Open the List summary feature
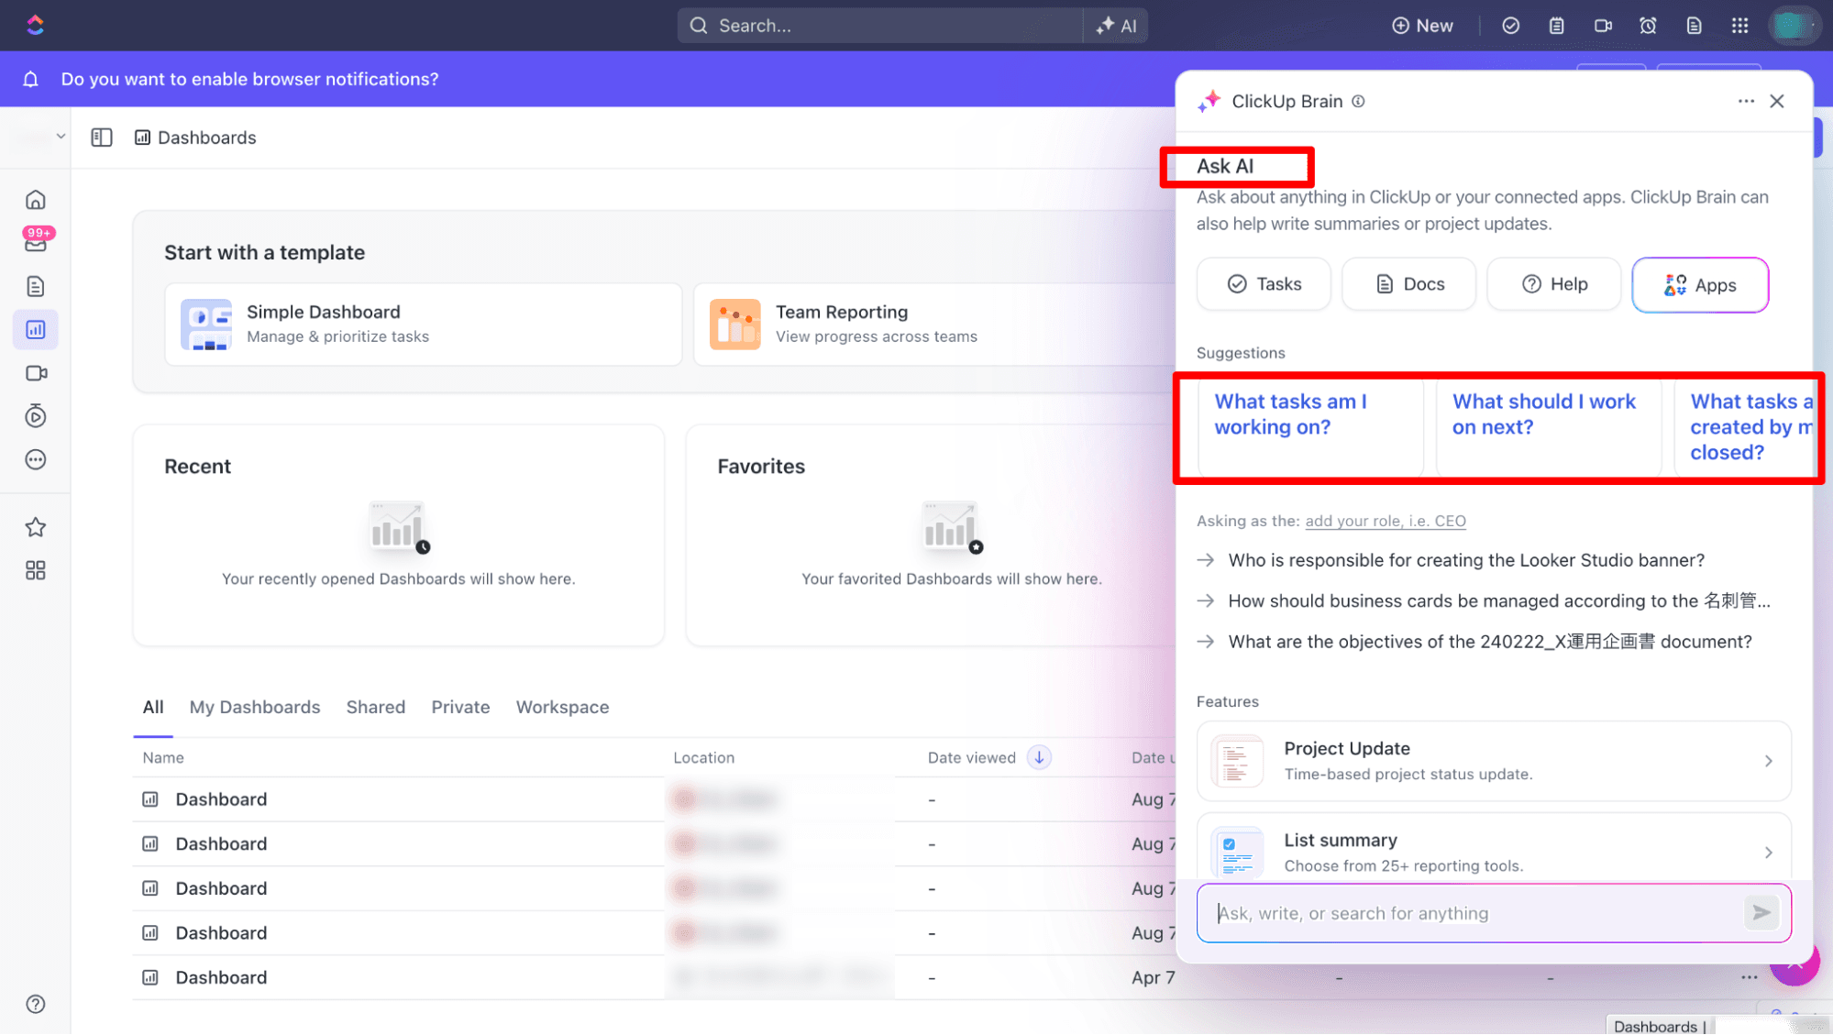The image size is (1833, 1035). click(x=1494, y=851)
